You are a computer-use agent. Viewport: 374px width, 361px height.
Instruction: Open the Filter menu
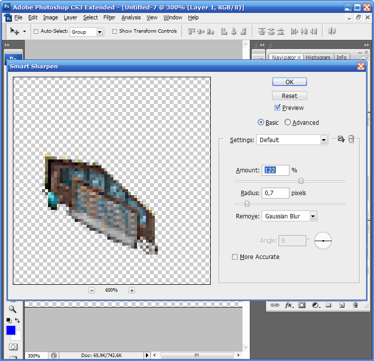pos(109,17)
